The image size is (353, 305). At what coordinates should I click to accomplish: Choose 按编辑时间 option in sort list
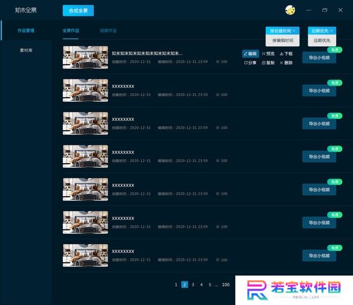pos(282,41)
